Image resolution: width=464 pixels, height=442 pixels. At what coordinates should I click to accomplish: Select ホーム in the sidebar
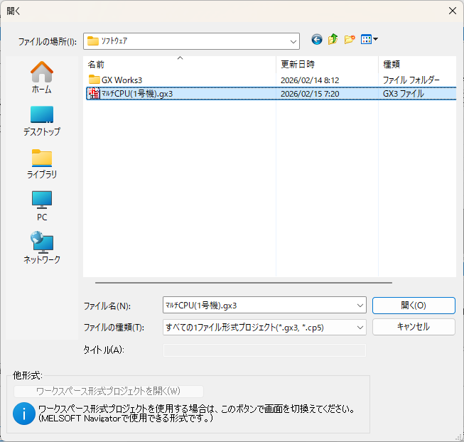[42, 77]
